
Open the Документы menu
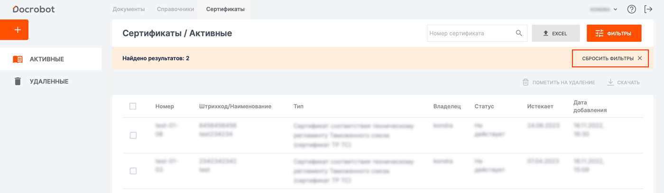(x=129, y=9)
